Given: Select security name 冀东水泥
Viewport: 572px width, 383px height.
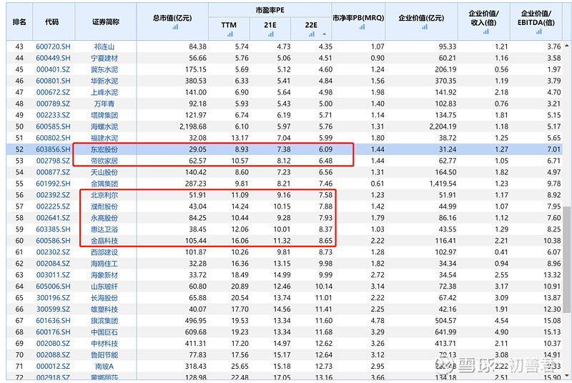Looking at the screenshot, I should [104, 69].
